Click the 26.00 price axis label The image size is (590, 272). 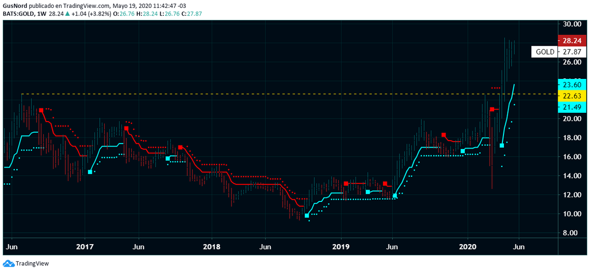pos(572,62)
